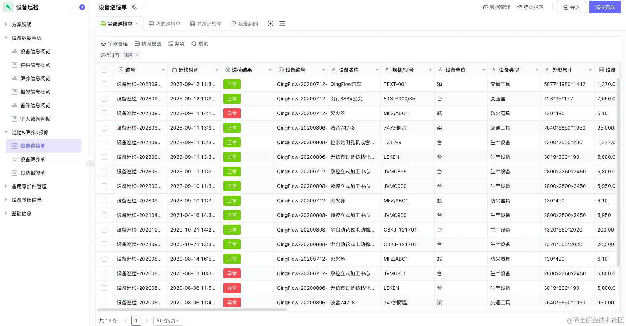This screenshot has height=326, width=626.
Task: Open the 巡检时间 column dropdown arrow
Action: 217,70
